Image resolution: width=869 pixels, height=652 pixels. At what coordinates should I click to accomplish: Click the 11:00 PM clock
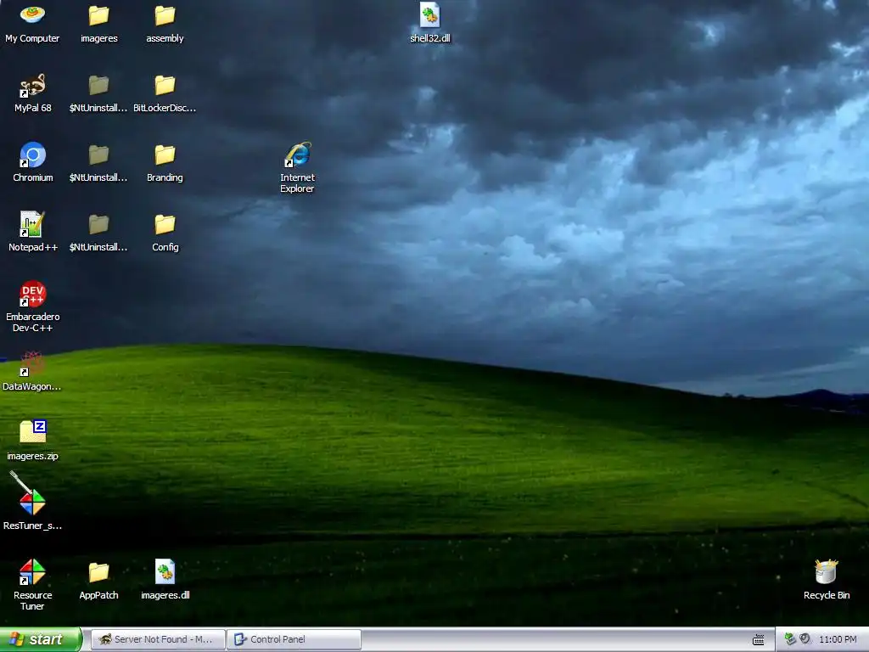click(x=838, y=639)
